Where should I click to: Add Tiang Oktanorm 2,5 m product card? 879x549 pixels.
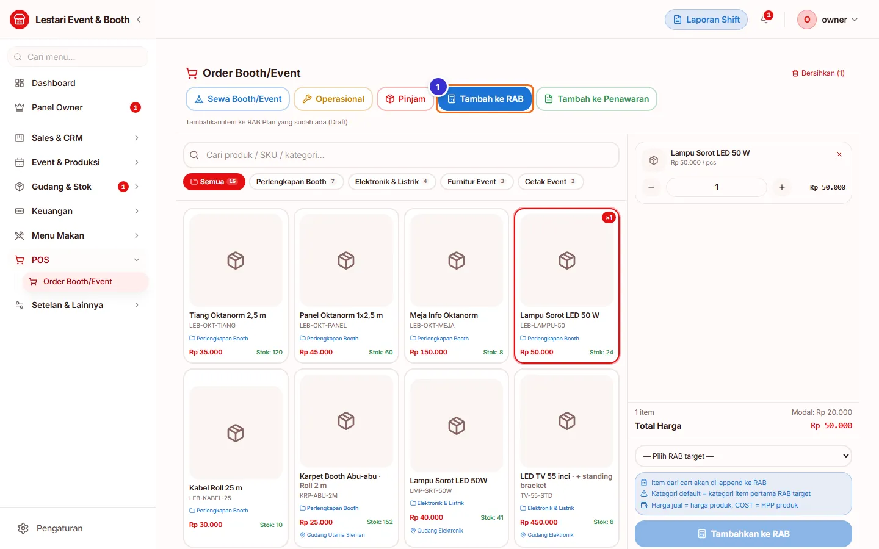[236, 286]
